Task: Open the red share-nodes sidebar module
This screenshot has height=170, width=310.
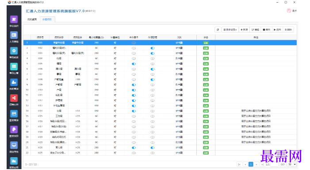Action: point(14,98)
